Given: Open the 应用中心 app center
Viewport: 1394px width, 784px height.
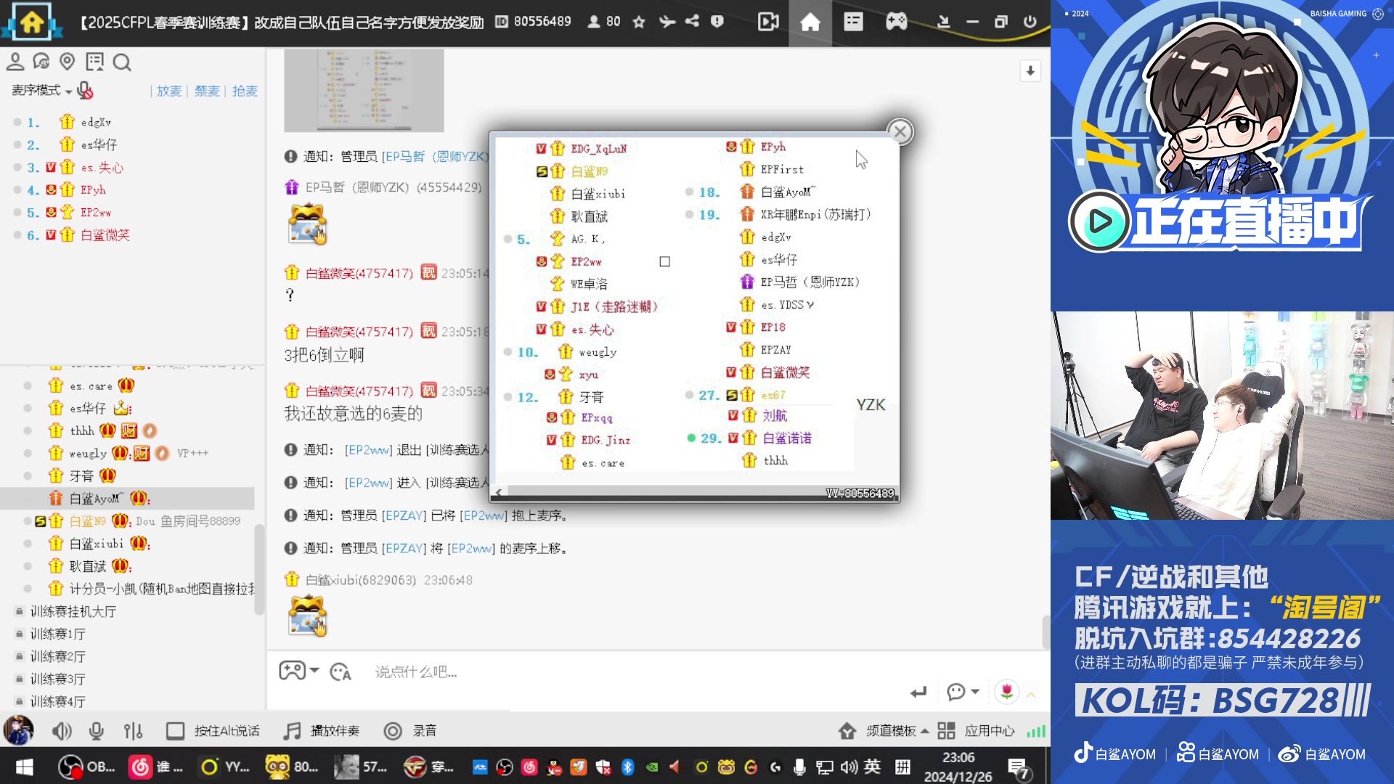Looking at the screenshot, I should 976,731.
